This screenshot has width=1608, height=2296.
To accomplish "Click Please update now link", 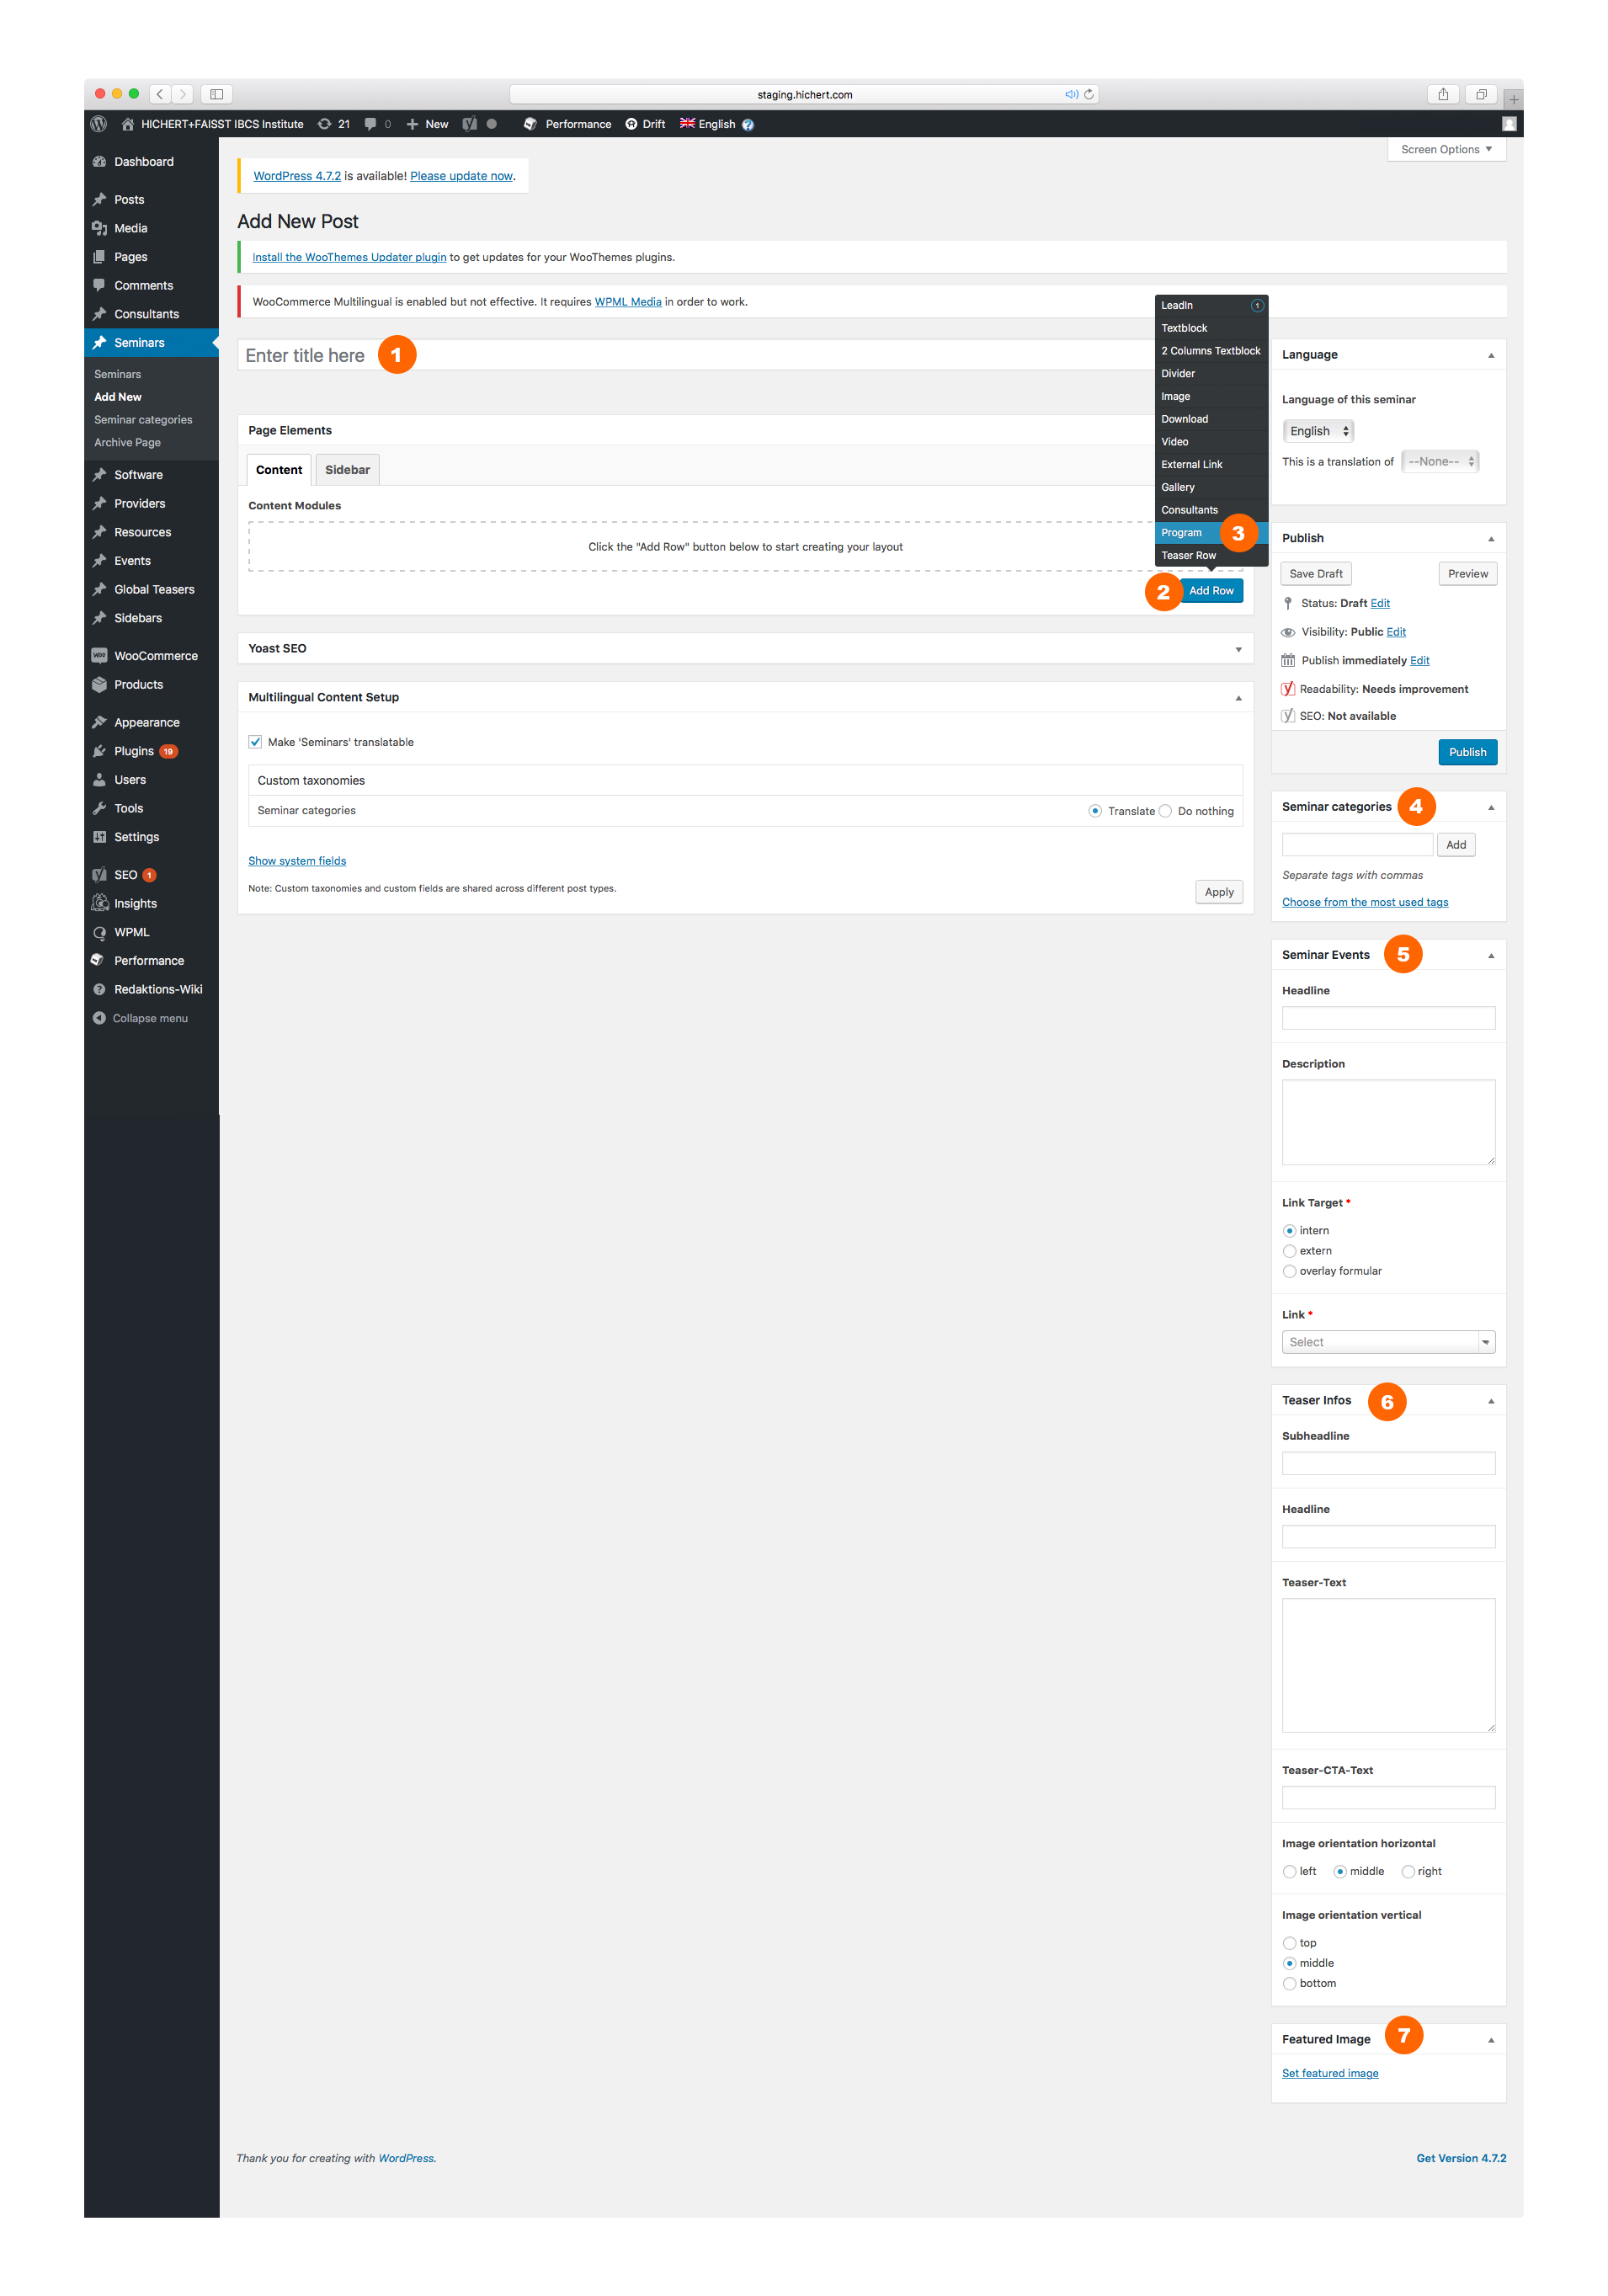I will (x=461, y=176).
